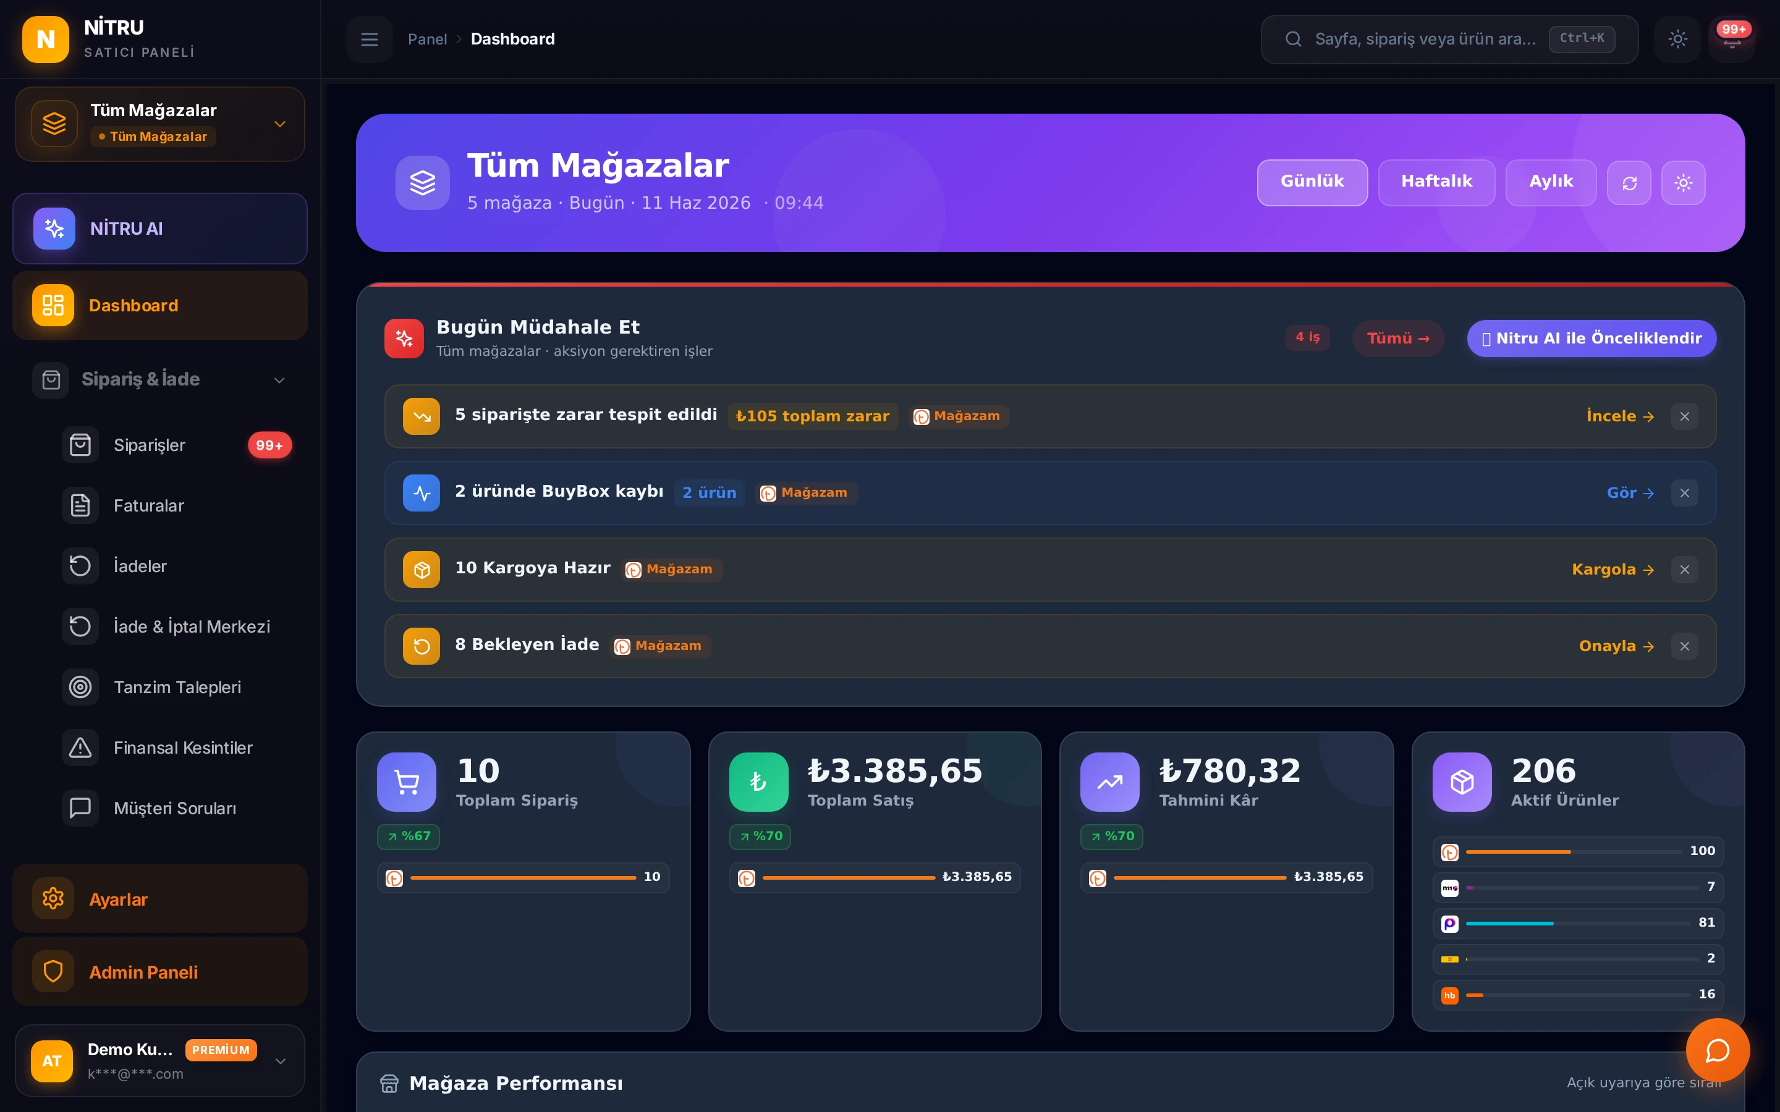Click the box Aktif Ürünler icon
The width and height of the screenshot is (1780, 1112).
pos(1462,781)
